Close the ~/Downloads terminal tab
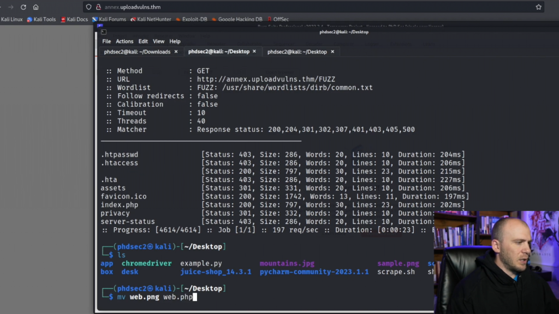 [x=176, y=52]
